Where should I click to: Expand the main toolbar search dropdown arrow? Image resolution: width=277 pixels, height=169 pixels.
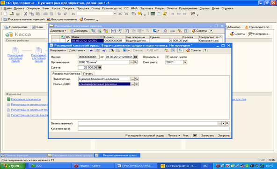tap(115, 14)
